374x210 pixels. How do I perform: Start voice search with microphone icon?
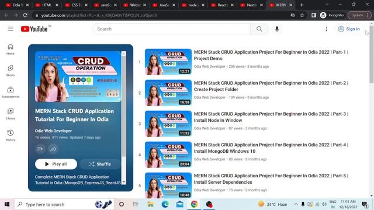click(x=276, y=29)
